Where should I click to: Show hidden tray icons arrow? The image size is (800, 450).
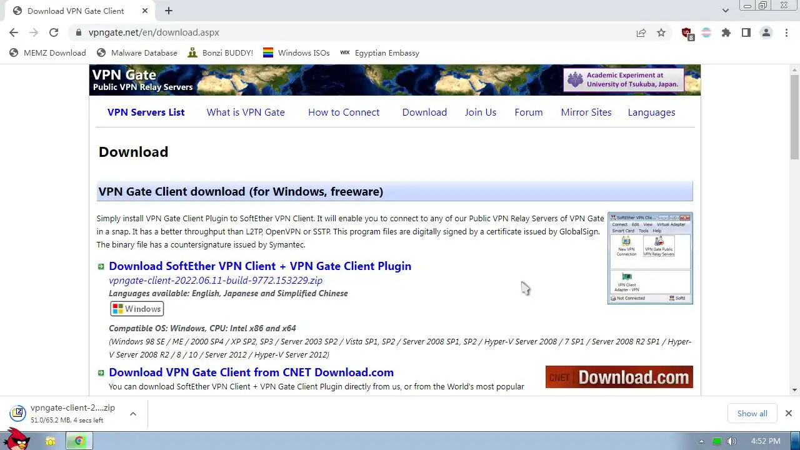701,441
